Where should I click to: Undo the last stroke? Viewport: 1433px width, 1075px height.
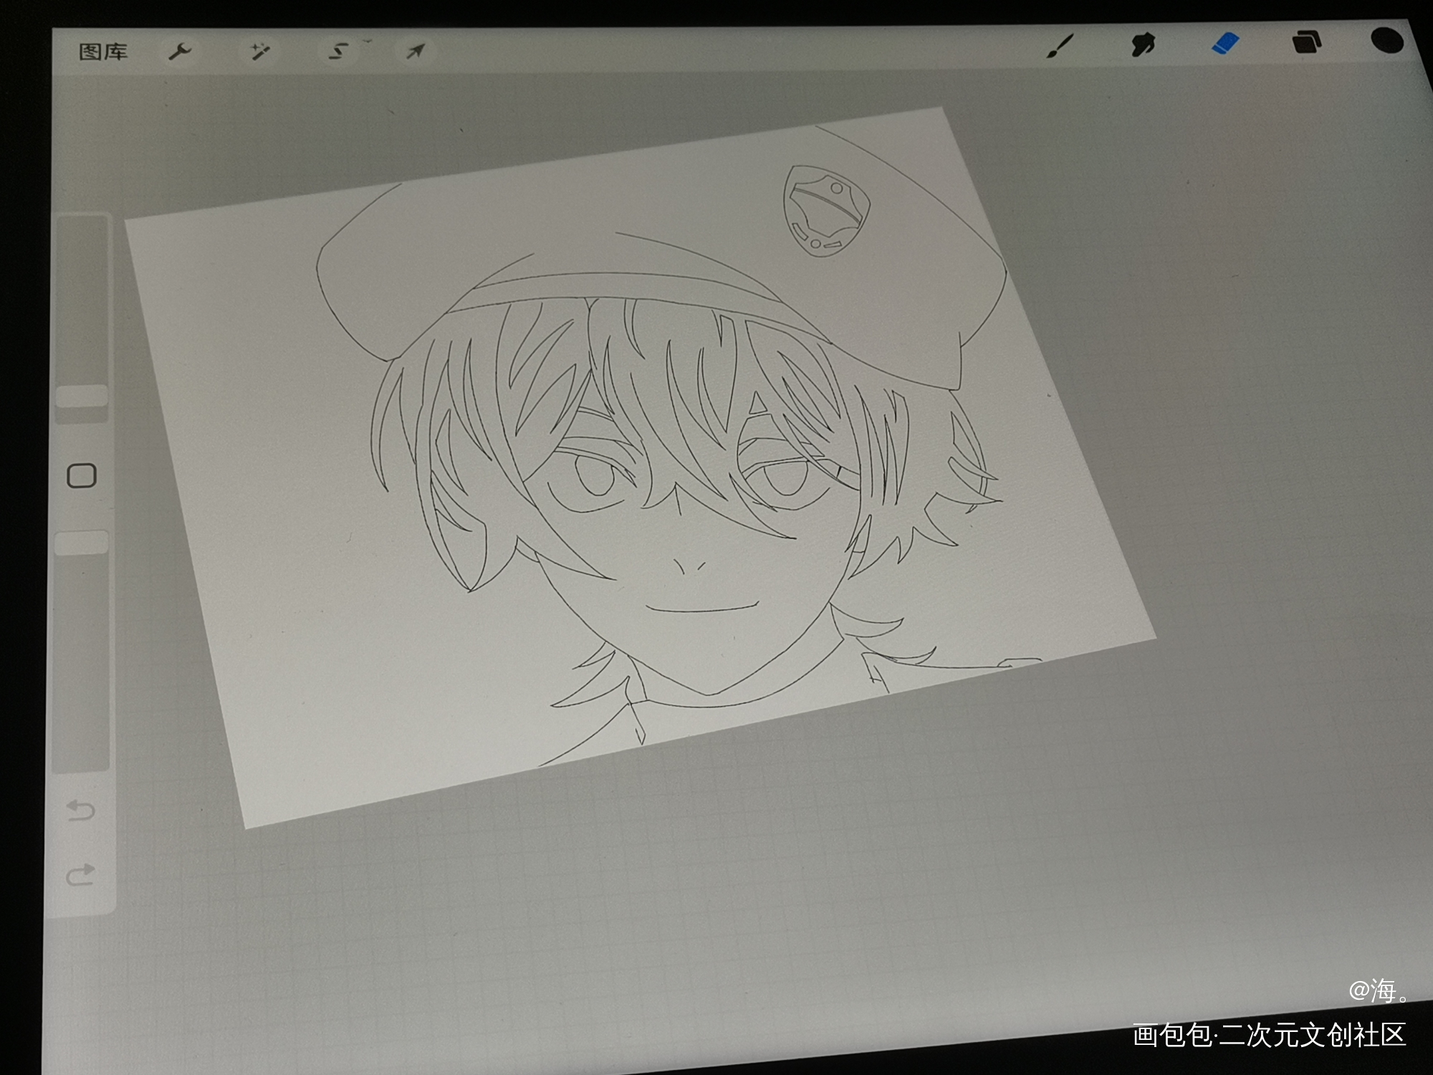(x=80, y=811)
